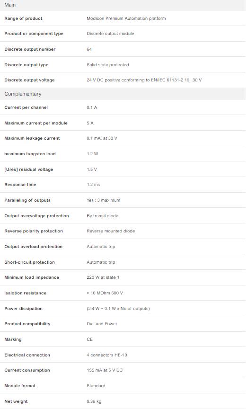
Task: Click the Net weight 0.36 kg value
Action: pyautogui.click(x=94, y=401)
